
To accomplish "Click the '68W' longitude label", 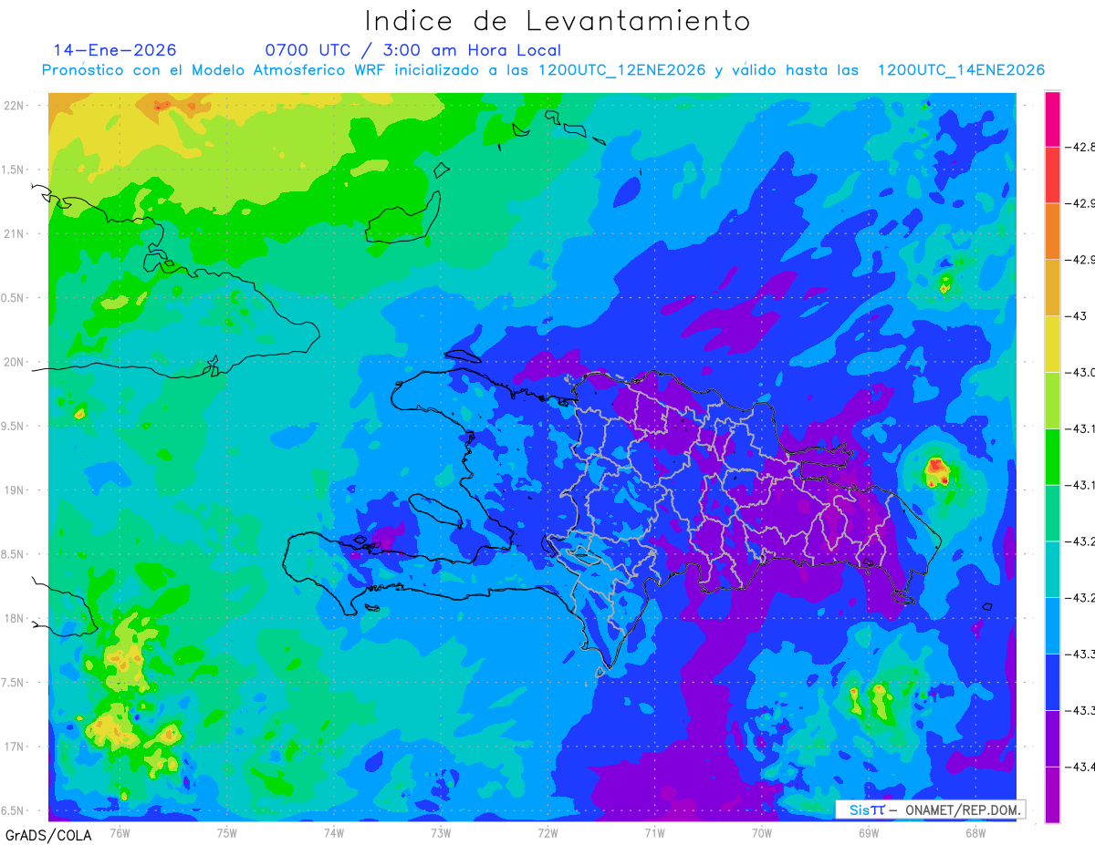I will (x=975, y=832).
